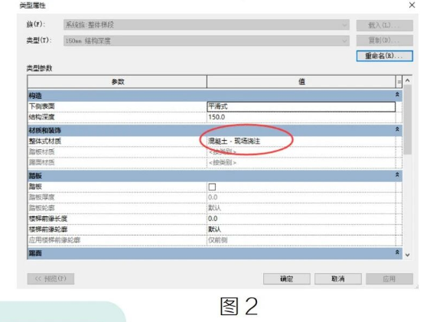
Task: Select the 150.0 结构深度 value
Action: tap(301, 117)
